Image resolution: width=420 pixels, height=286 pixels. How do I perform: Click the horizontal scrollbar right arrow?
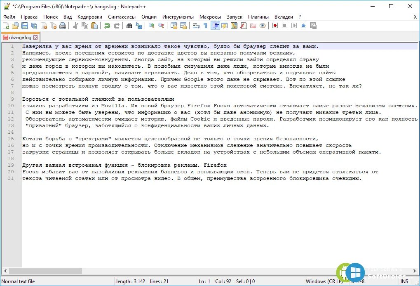pyautogui.click(x=414, y=271)
